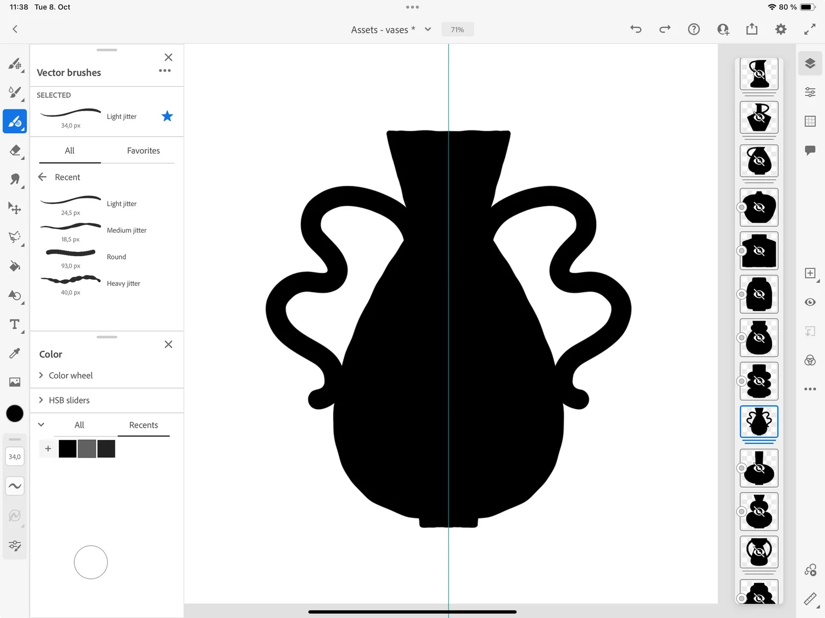Select the Eraser tool
The height and width of the screenshot is (618, 825).
[15, 151]
